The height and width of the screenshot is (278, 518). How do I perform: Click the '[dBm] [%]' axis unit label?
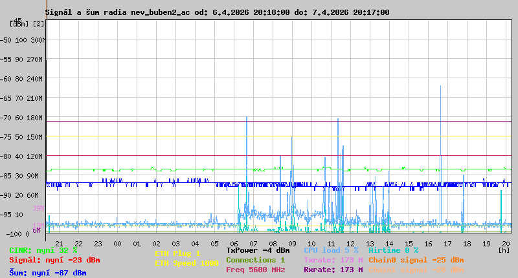(27, 24)
